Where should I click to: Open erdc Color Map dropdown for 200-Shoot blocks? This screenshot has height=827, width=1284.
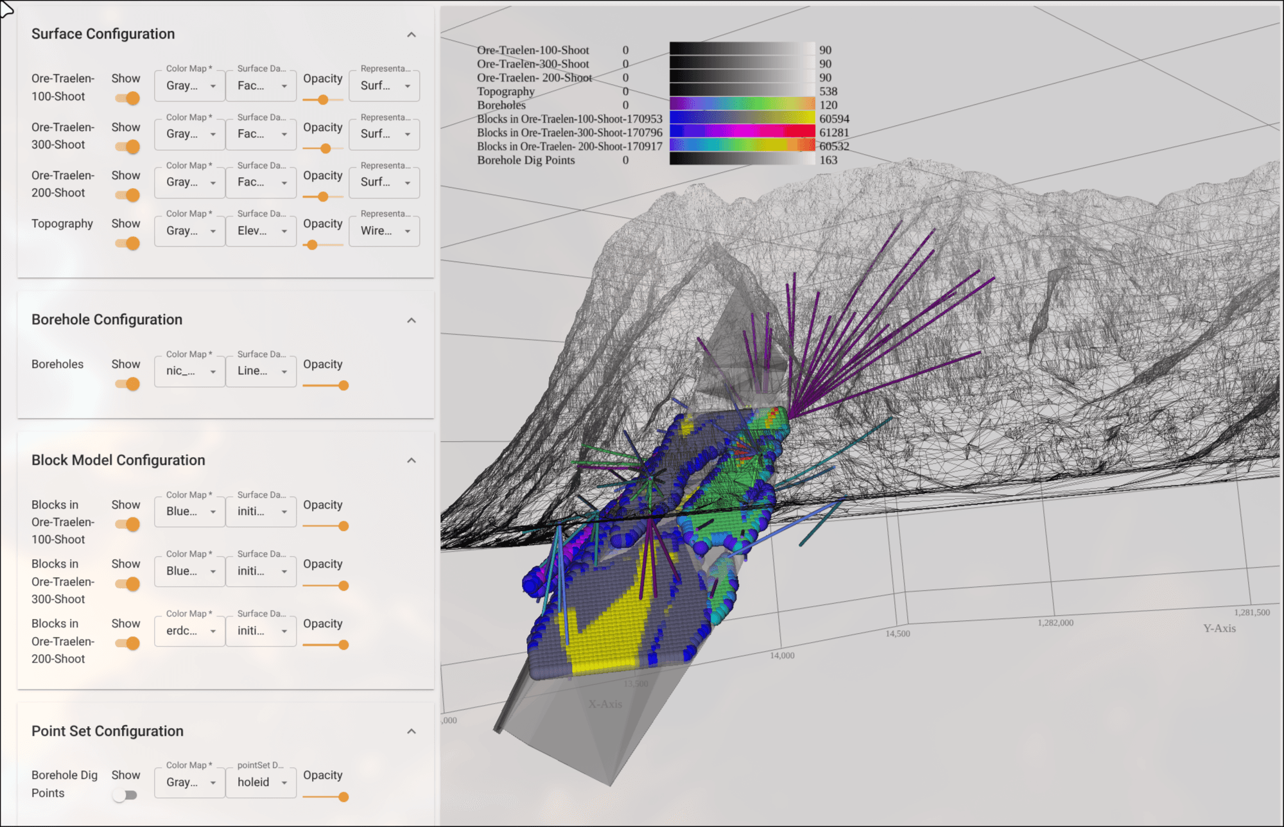tap(189, 631)
